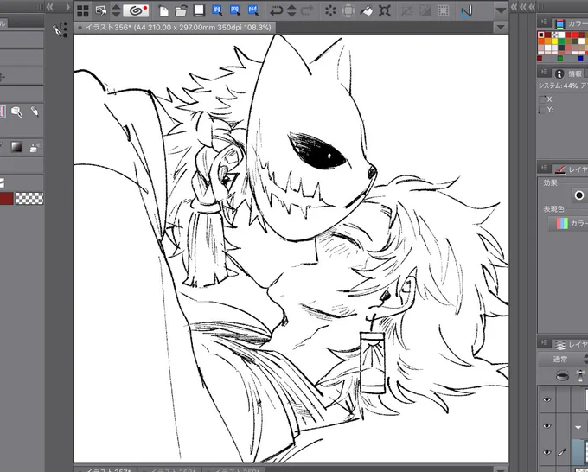Pick the yellow swatch in color set
The image size is (588, 472).
[x=554, y=41]
